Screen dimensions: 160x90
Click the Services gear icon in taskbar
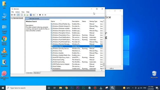pyautogui.click(x=112, y=88)
